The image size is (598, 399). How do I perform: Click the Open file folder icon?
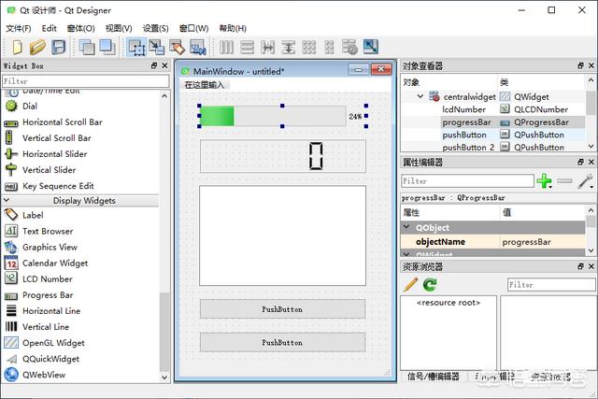[37, 47]
